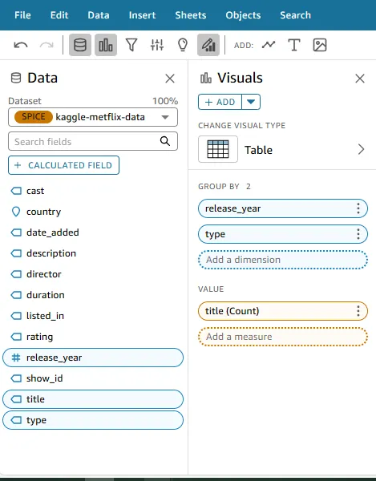Toggle the Visuals pane bar chart icon
The image size is (376, 481).
tap(106, 45)
